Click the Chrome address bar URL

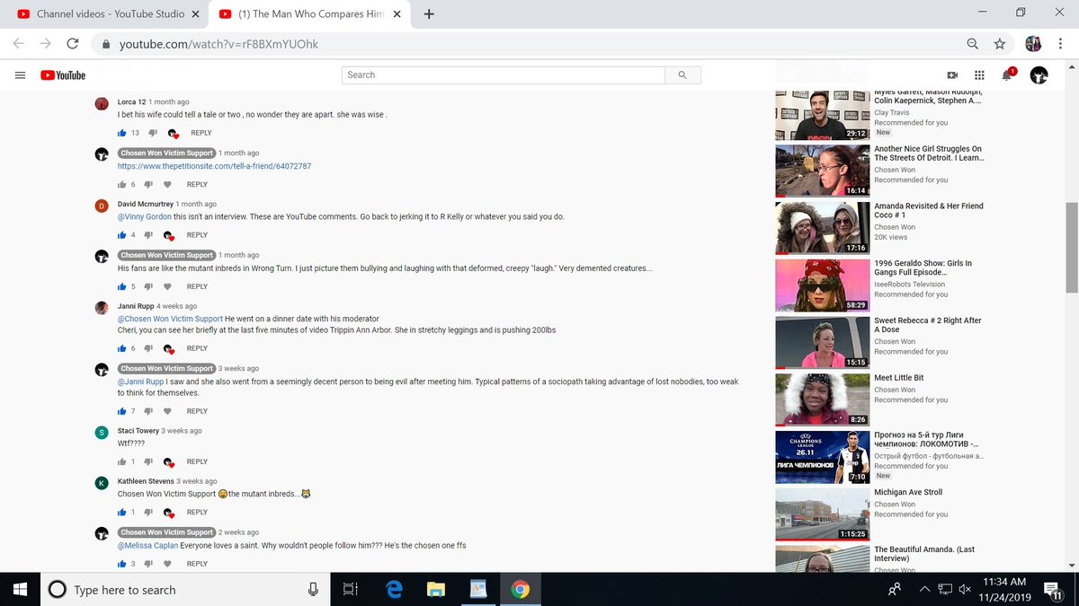tap(218, 43)
